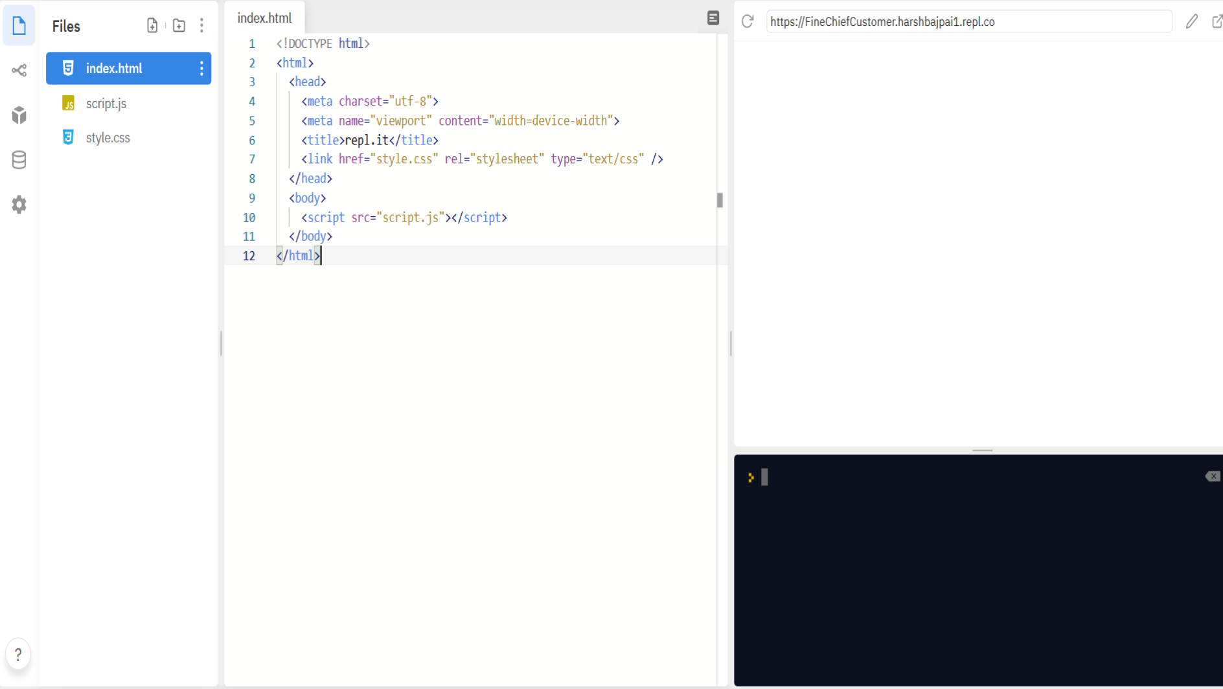Open the Database sidebar icon
The image size is (1223, 689).
19,160
